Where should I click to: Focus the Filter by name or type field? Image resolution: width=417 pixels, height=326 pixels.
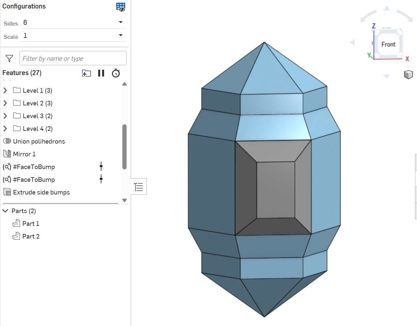pos(73,58)
